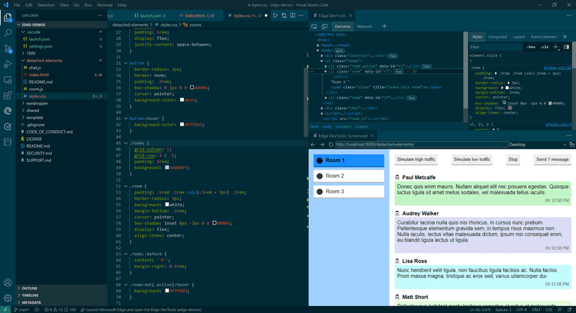Screen dimensions: 576x313
Task: Open the Selection menu
Action: coord(46,5)
